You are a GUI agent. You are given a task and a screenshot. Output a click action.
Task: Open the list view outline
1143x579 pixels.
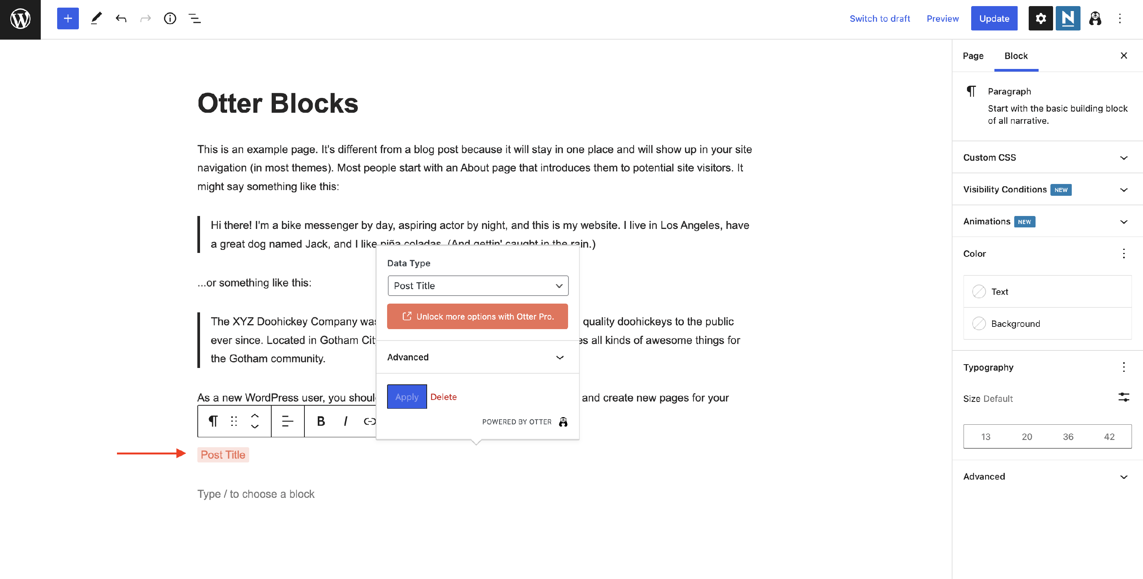[195, 19]
